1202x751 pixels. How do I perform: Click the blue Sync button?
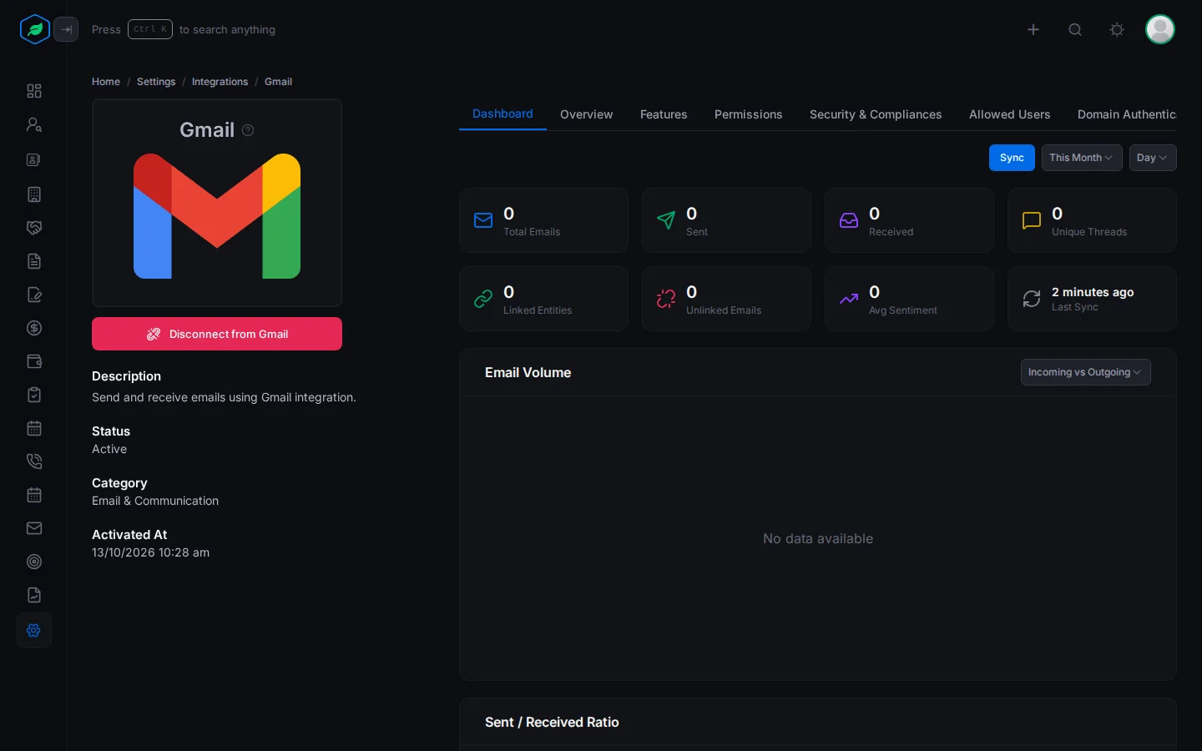(1012, 158)
